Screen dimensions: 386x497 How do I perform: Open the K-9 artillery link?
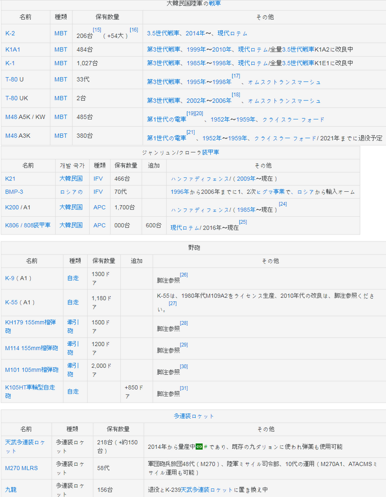pos(10,278)
